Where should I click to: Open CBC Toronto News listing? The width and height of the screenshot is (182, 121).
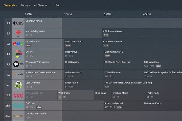112,31
